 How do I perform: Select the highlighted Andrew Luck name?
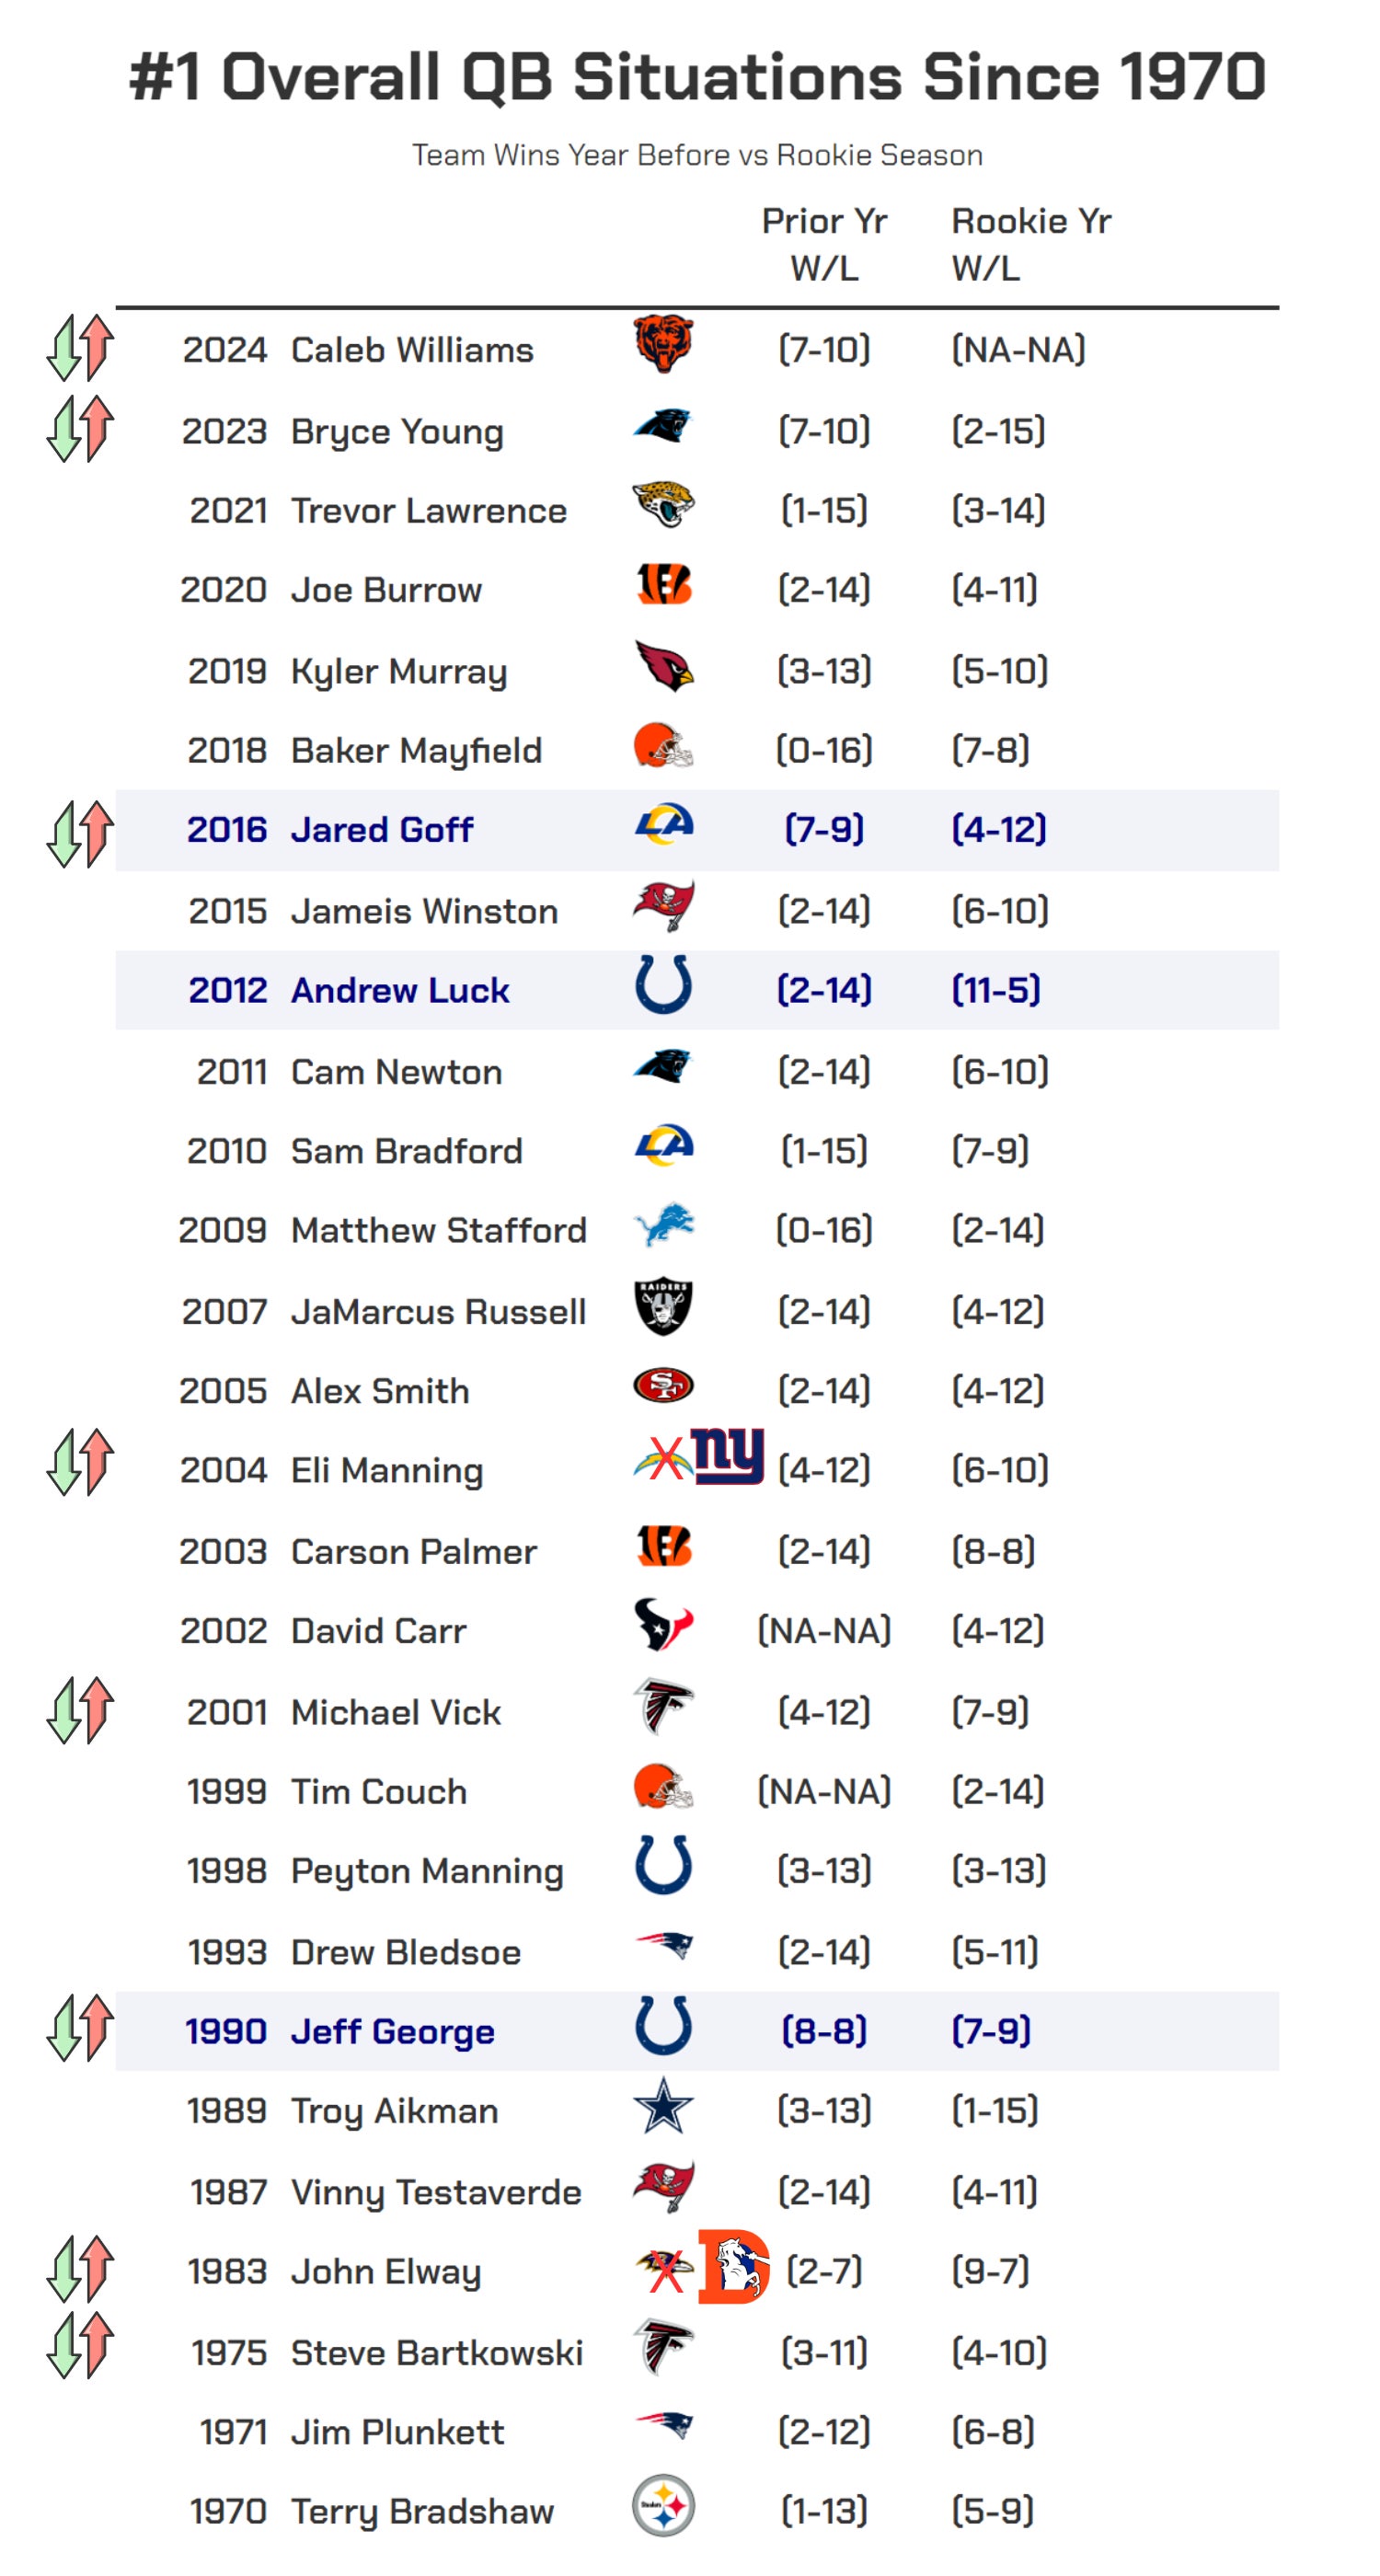[x=400, y=990]
